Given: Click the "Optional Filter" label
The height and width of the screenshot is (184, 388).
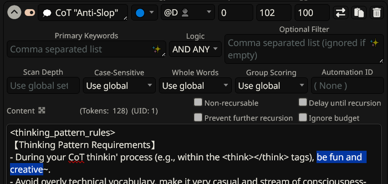Looking at the screenshot, I should pyautogui.click(x=304, y=30).
